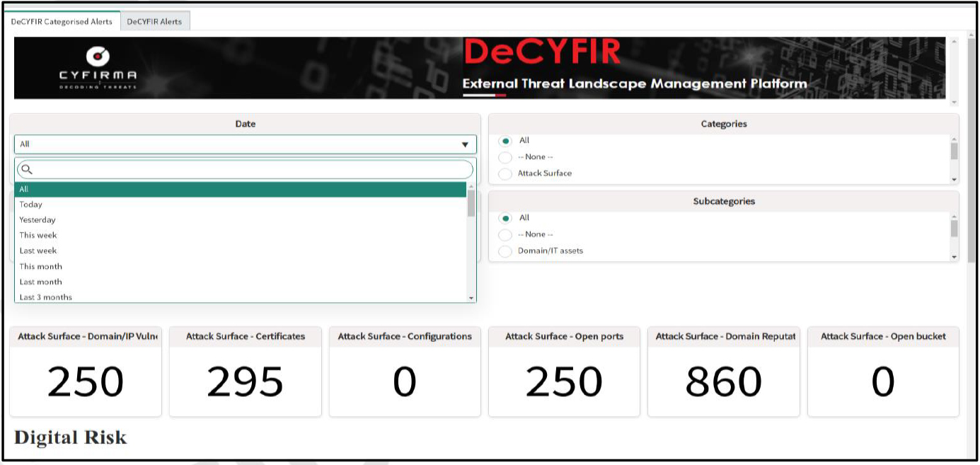Choose the Domain/IT assets subcategory radio
Viewport: 980px width, 465px height.
(x=505, y=251)
